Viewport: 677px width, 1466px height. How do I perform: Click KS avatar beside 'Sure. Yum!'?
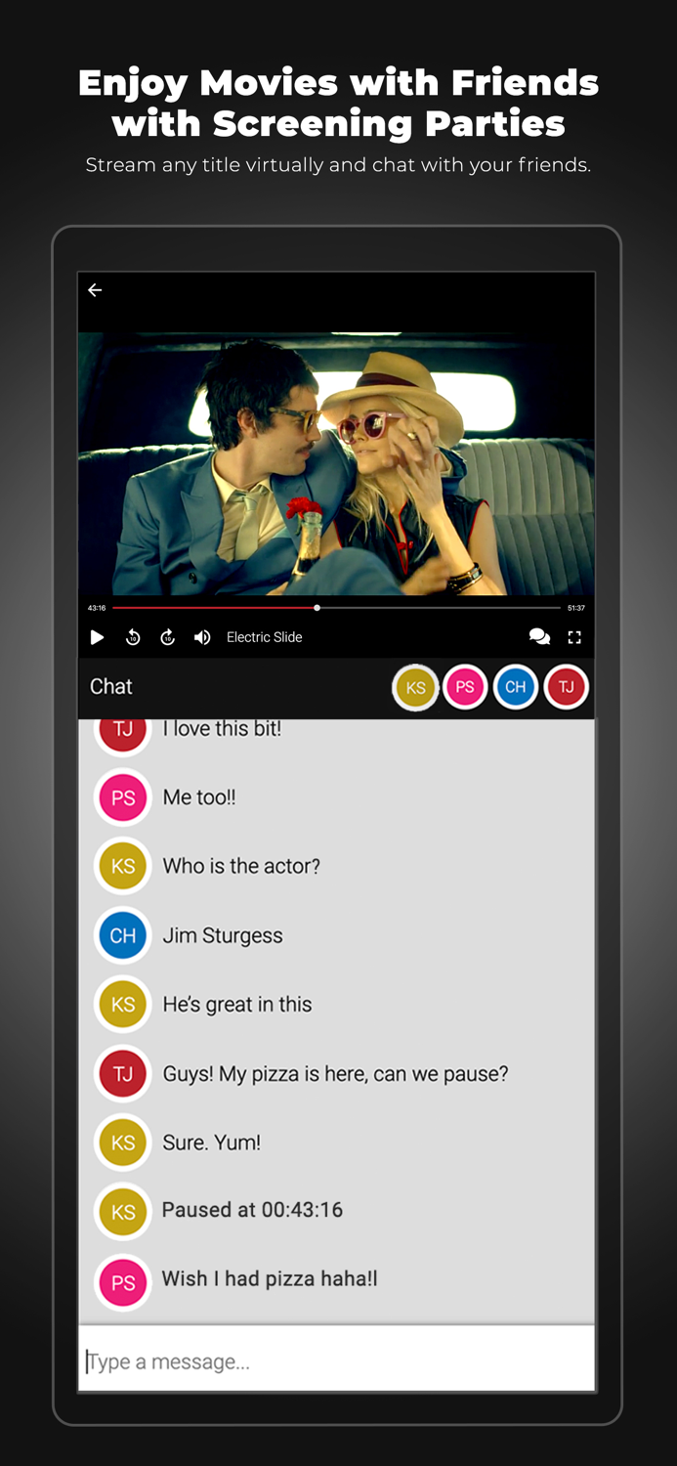click(x=123, y=1143)
